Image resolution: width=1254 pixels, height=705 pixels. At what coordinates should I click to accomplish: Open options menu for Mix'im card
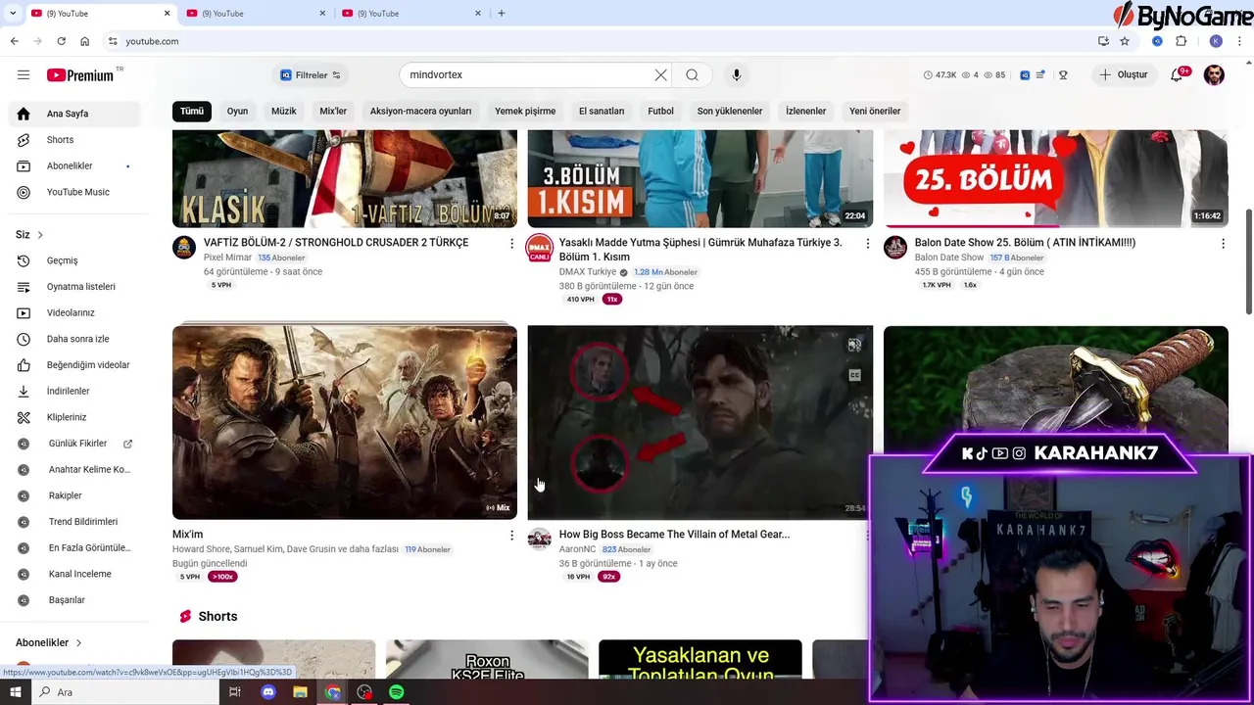pyautogui.click(x=511, y=535)
